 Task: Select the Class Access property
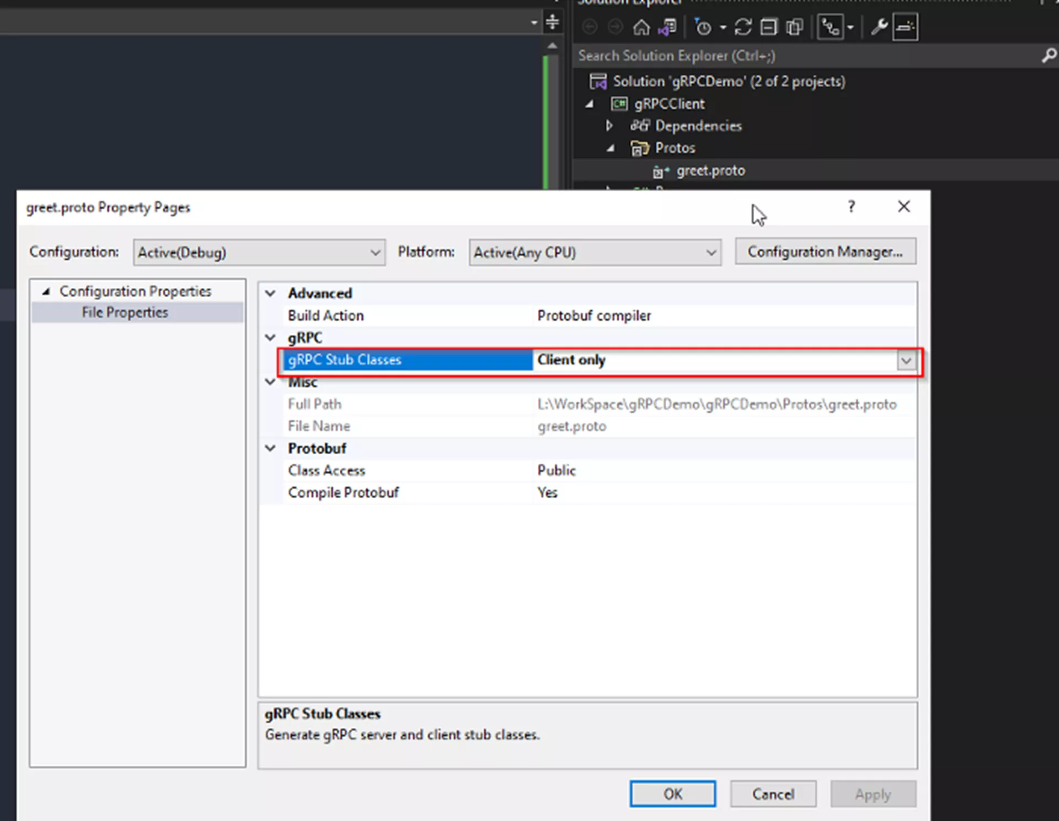[x=327, y=470]
